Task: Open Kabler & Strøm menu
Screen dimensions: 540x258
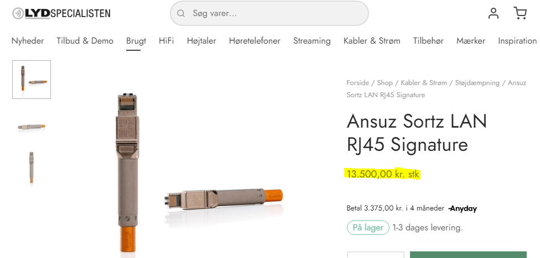Action: tap(372, 41)
